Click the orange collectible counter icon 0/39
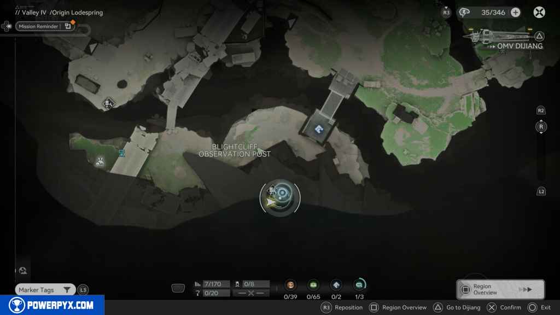The image size is (560, 315). [290, 284]
